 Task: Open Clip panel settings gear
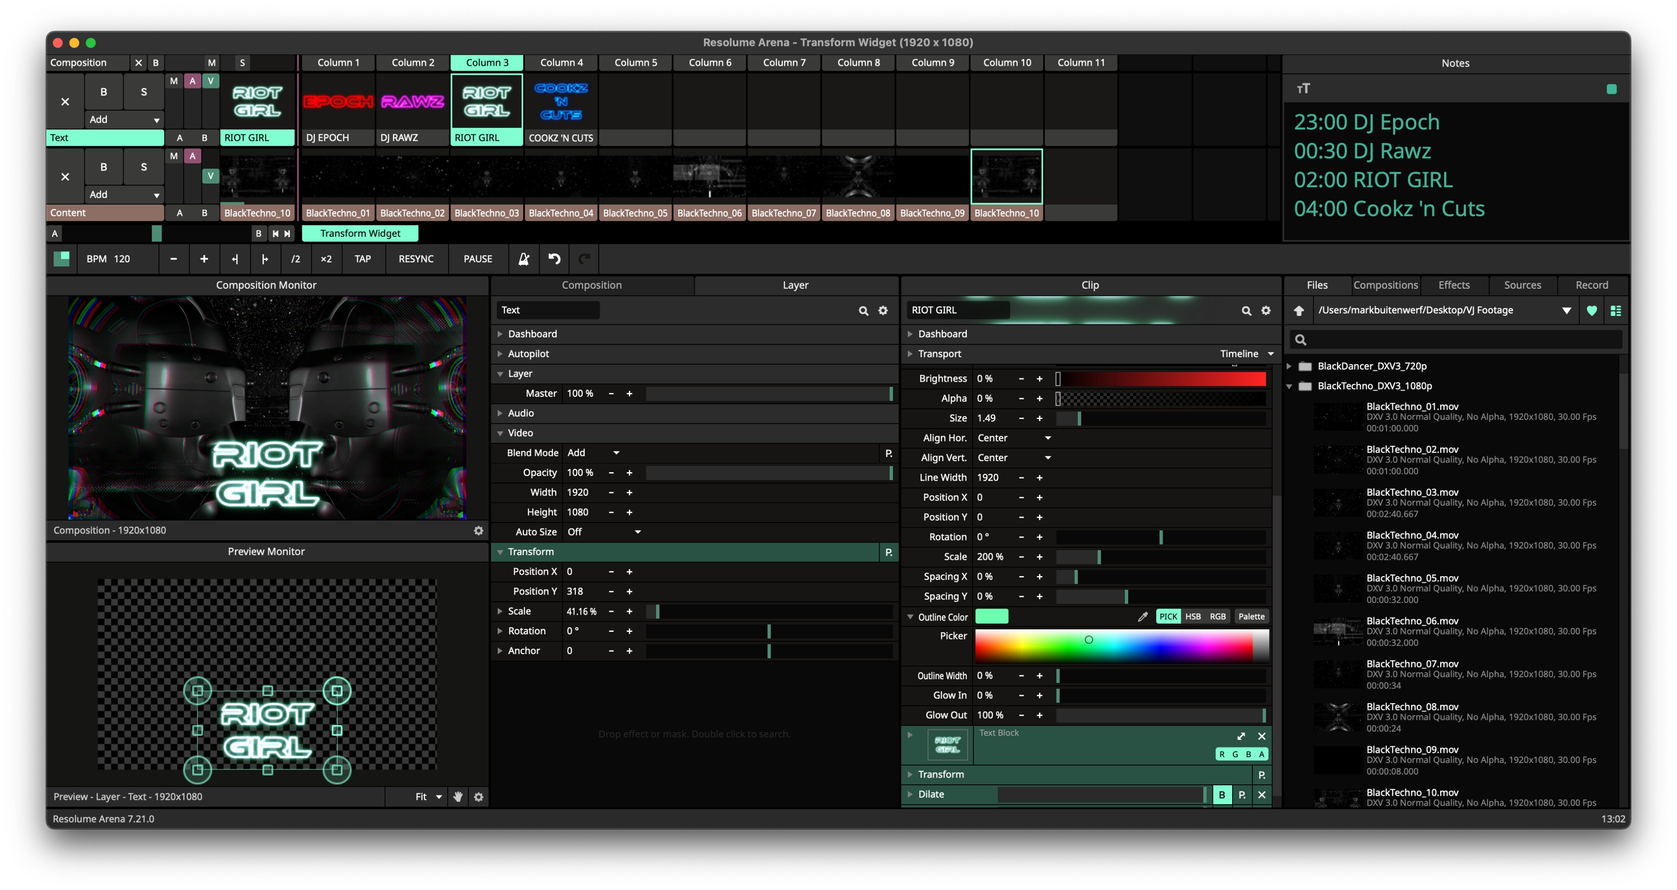(1266, 310)
